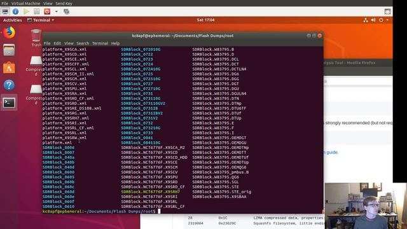The image size is (407, 229).
Task: Click the Firefox window title bar
Action: [x=357, y=63]
